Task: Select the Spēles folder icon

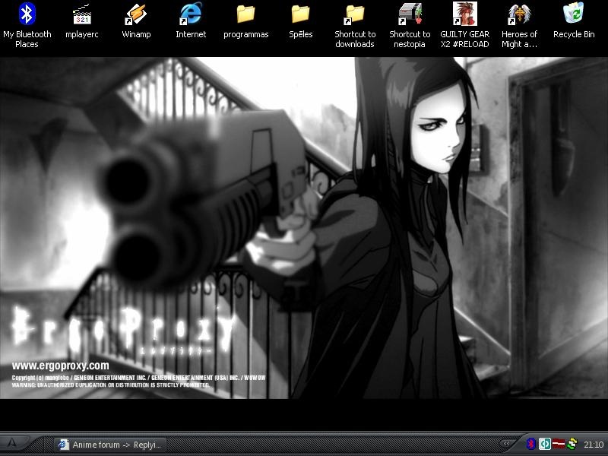Action: (300, 21)
